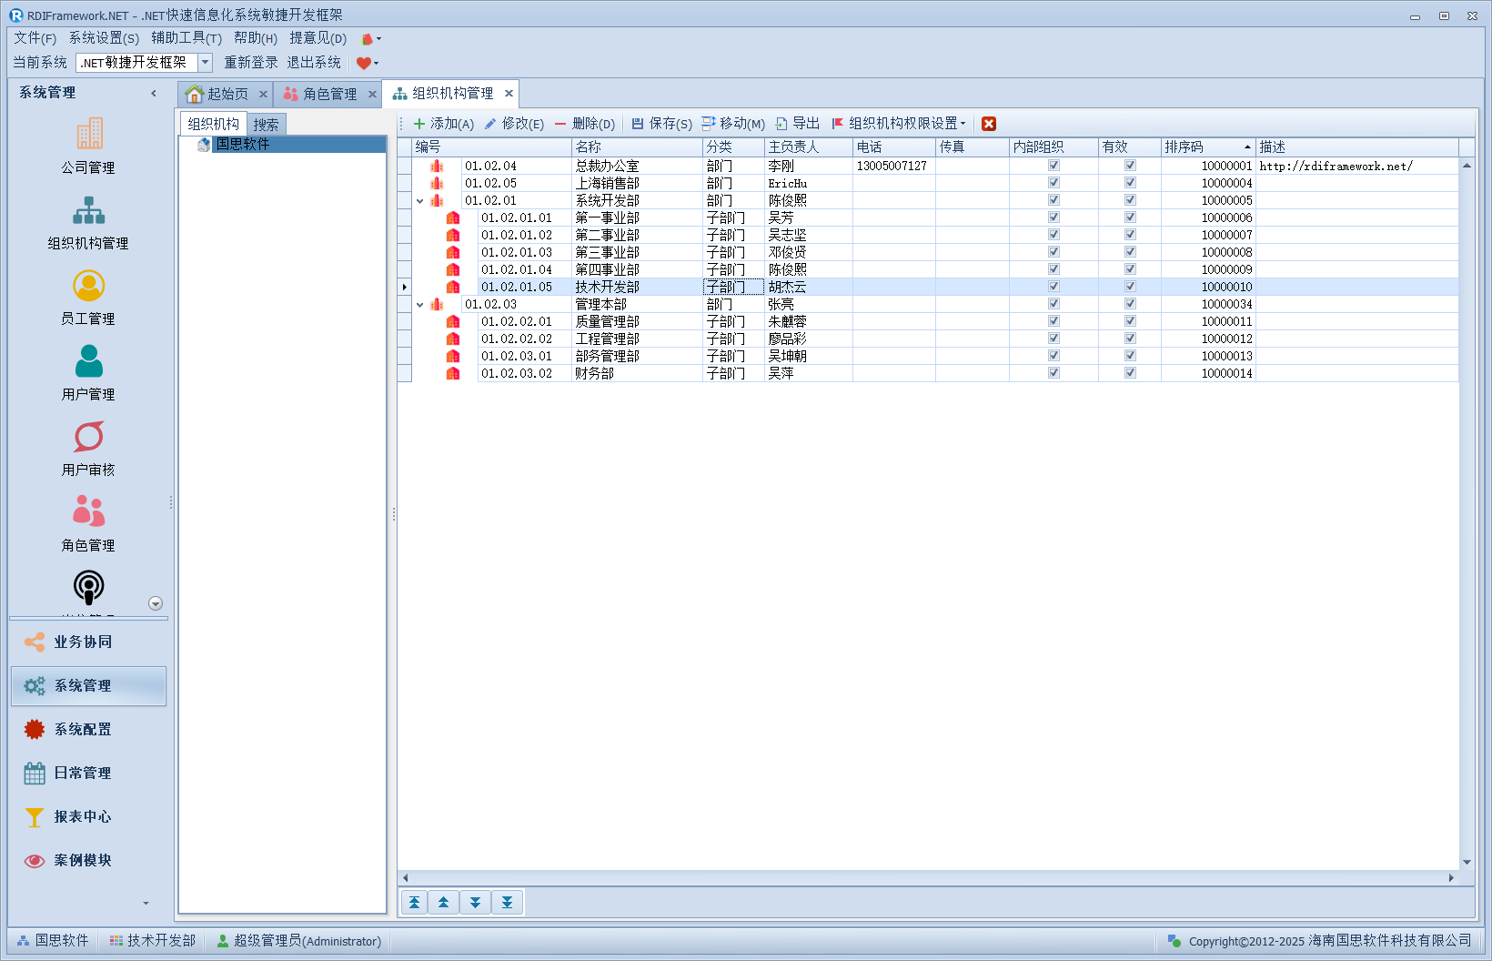The width and height of the screenshot is (1492, 961).
Task: Uncheck 有效 for 财务部 row
Action: pyautogui.click(x=1130, y=373)
